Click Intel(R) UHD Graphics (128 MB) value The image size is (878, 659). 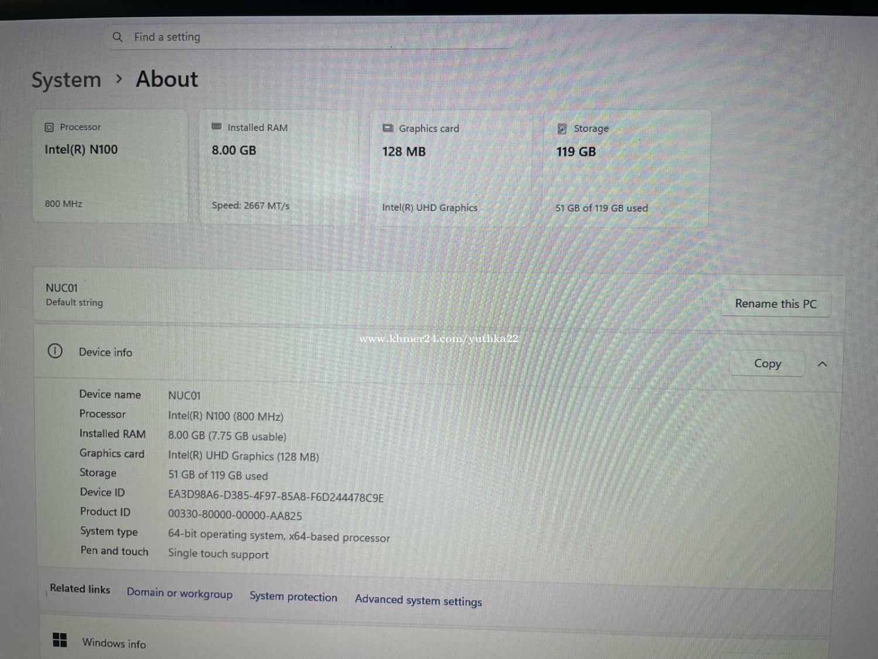tap(243, 456)
